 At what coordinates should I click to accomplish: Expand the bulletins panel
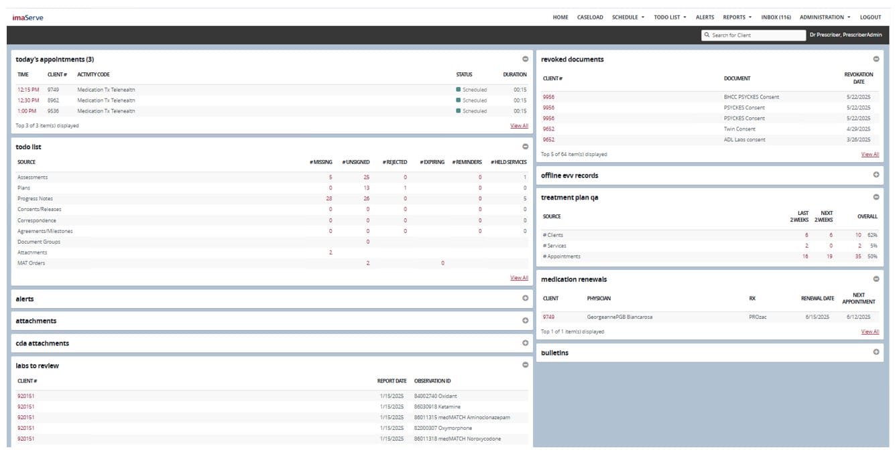click(x=876, y=352)
